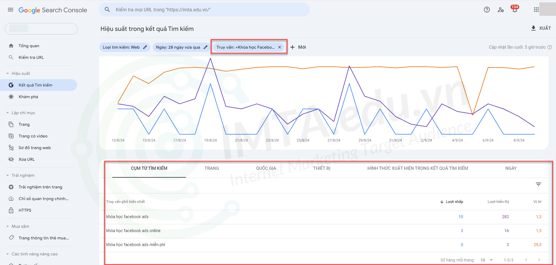Click the Kết quả Tìm kiếm Google icon
The width and height of the screenshot is (556, 265).
click(11, 85)
